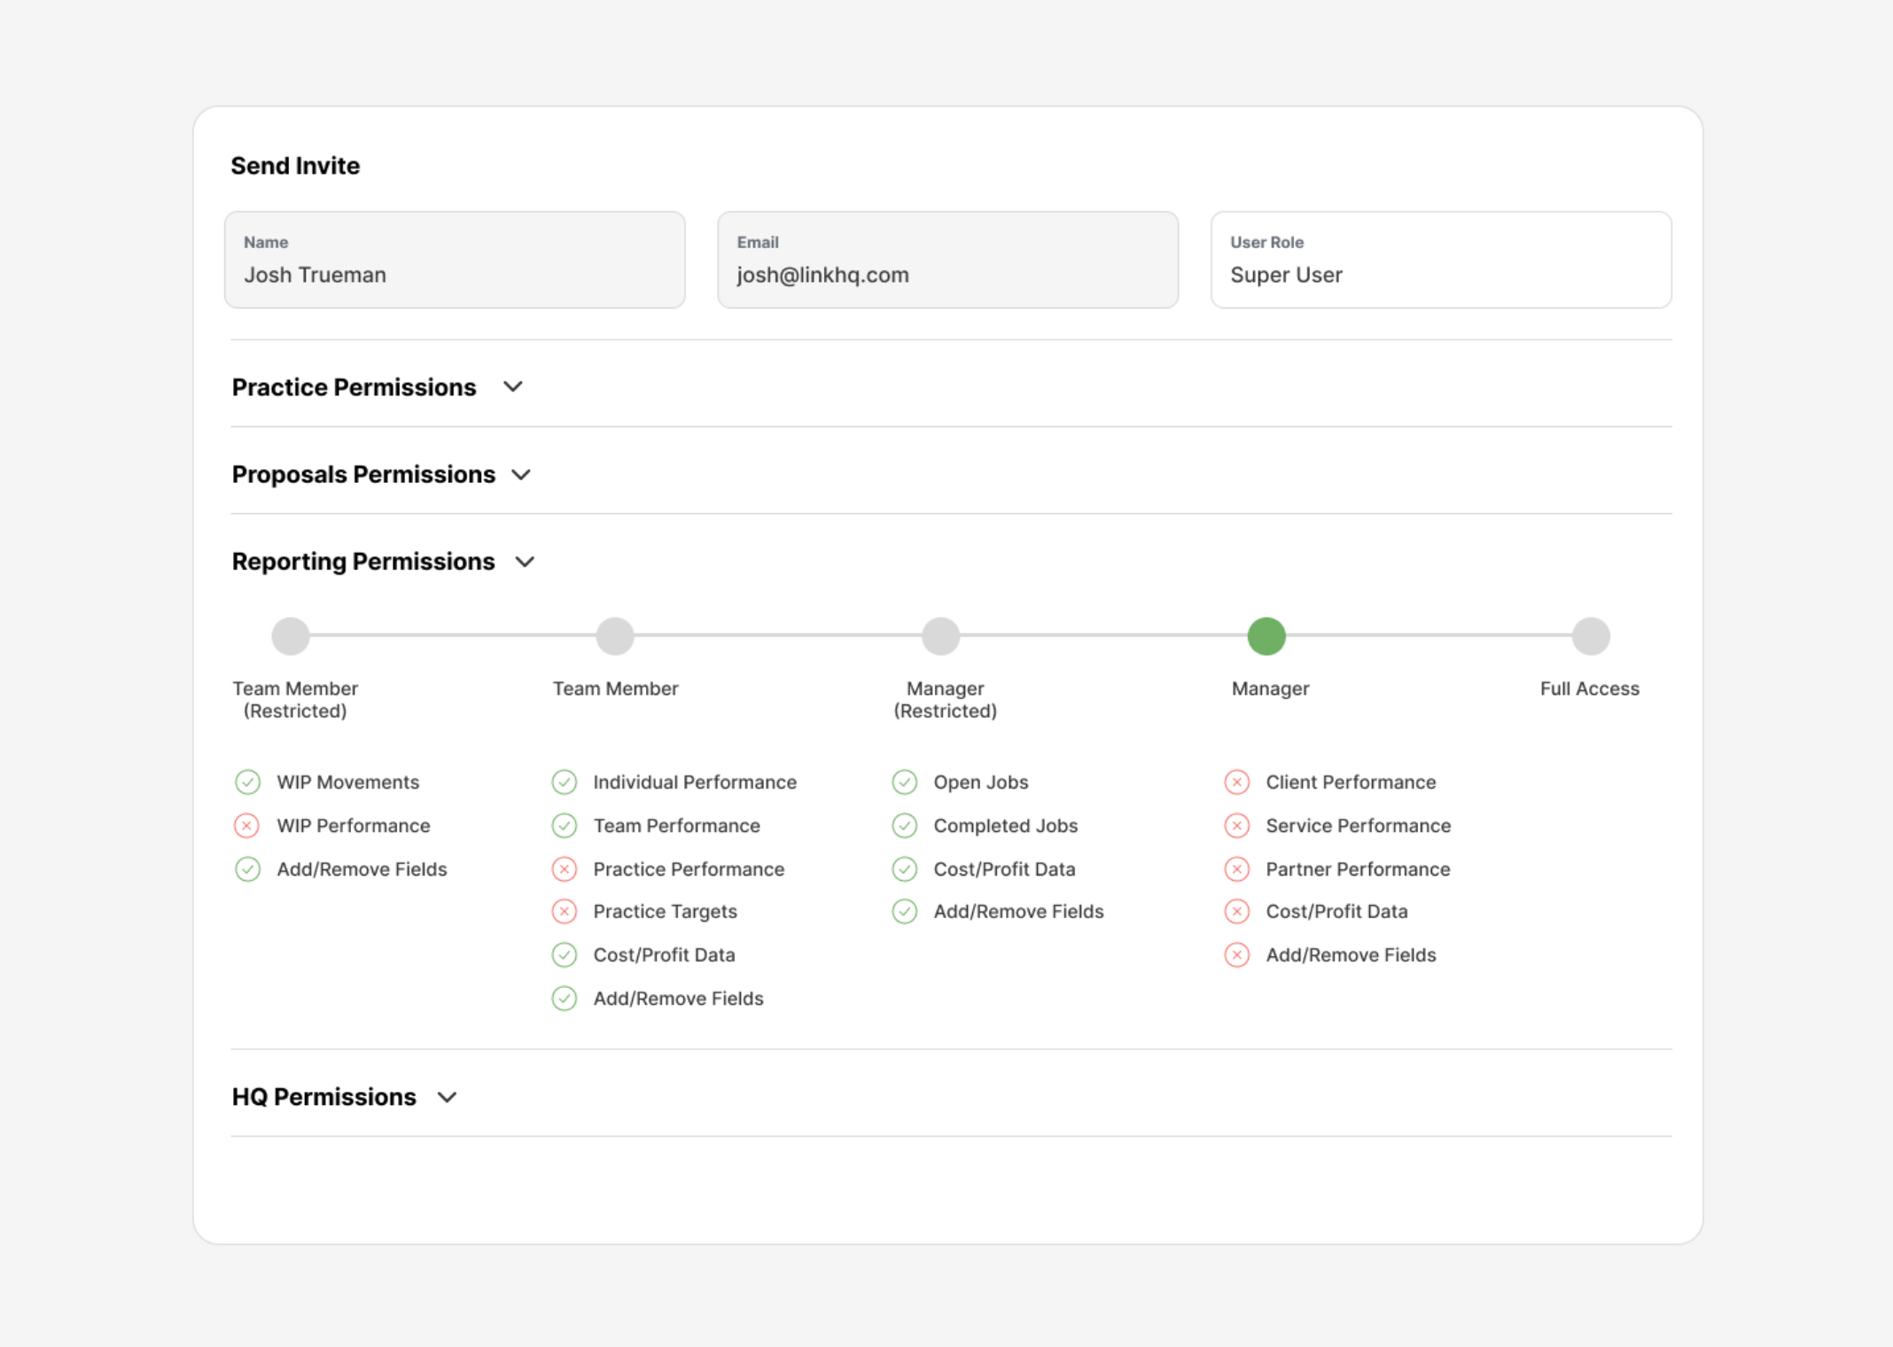Expand the HQ Permissions chevron
The width and height of the screenshot is (1893, 1347).
(x=448, y=1097)
